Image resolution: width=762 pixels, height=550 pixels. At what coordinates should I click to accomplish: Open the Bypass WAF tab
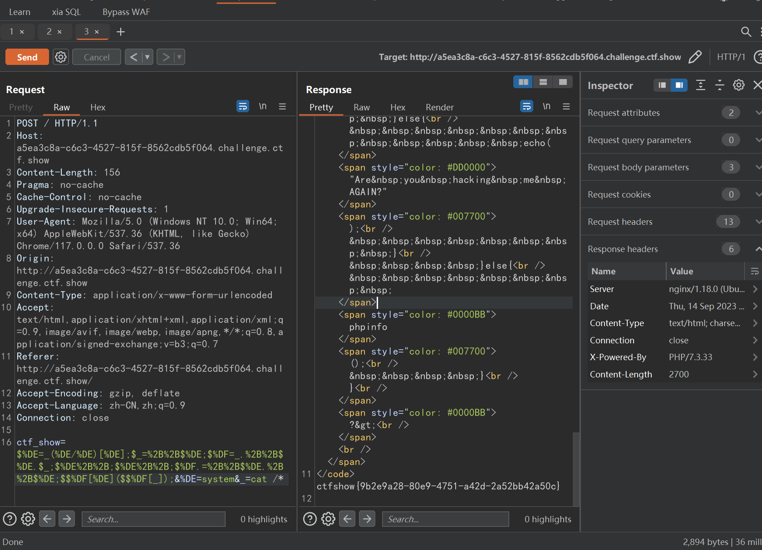[x=126, y=12]
